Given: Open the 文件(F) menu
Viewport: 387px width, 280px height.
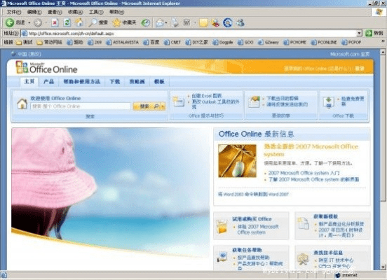Looking at the screenshot, I should [14, 12].
